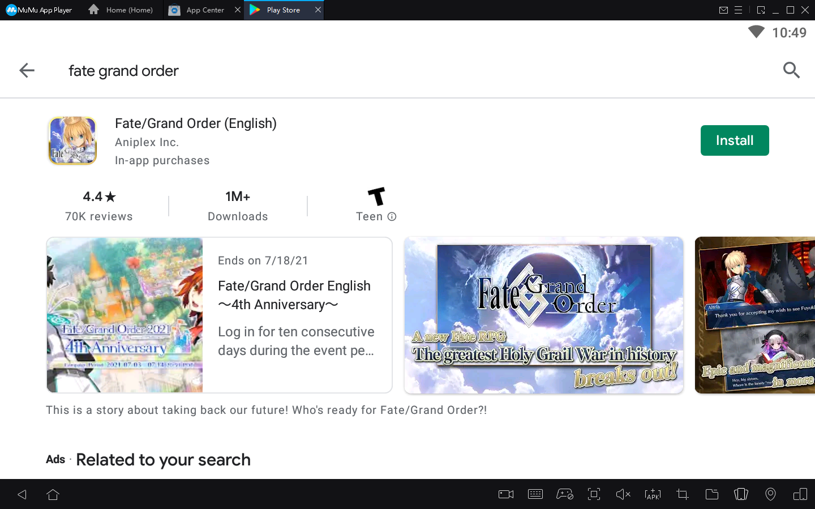Open Play Store search magnifier
This screenshot has width=815, height=509.
pyautogui.click(x=791, y=70)
